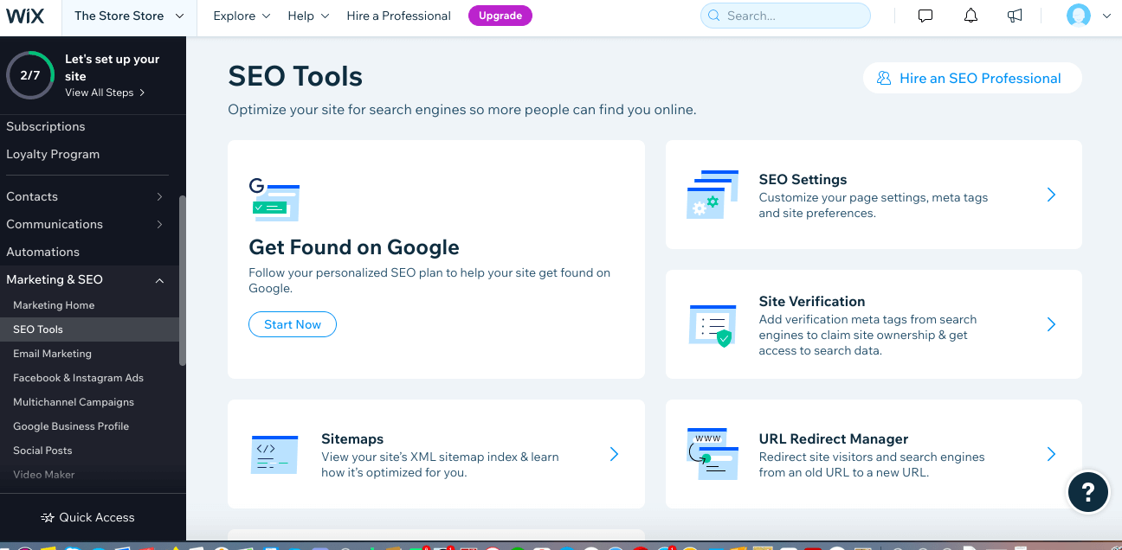The image size is (1122, 550).
Task: Open Loyalty Program in the sidebar
Action: 53,154
